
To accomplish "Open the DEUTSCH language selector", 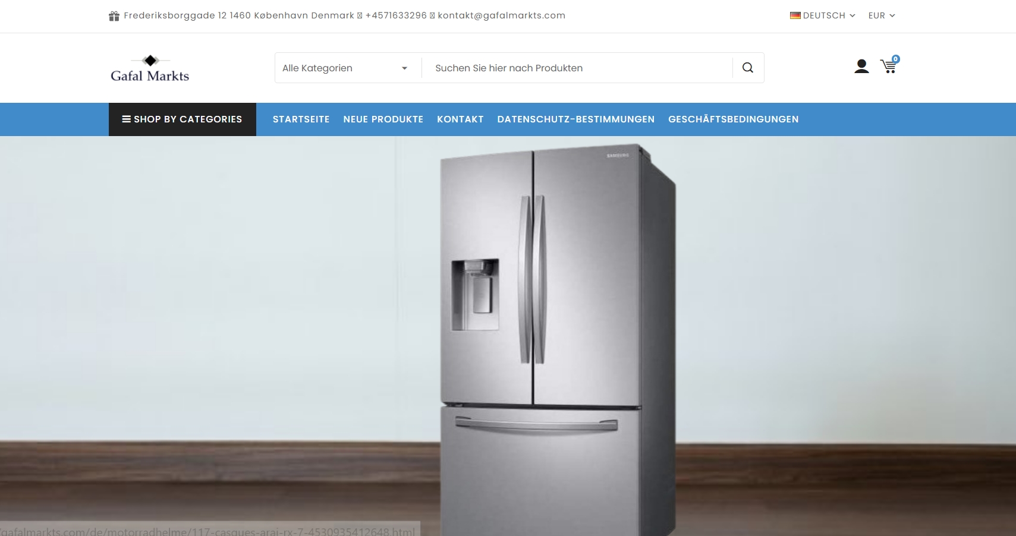I will point(822,15).
